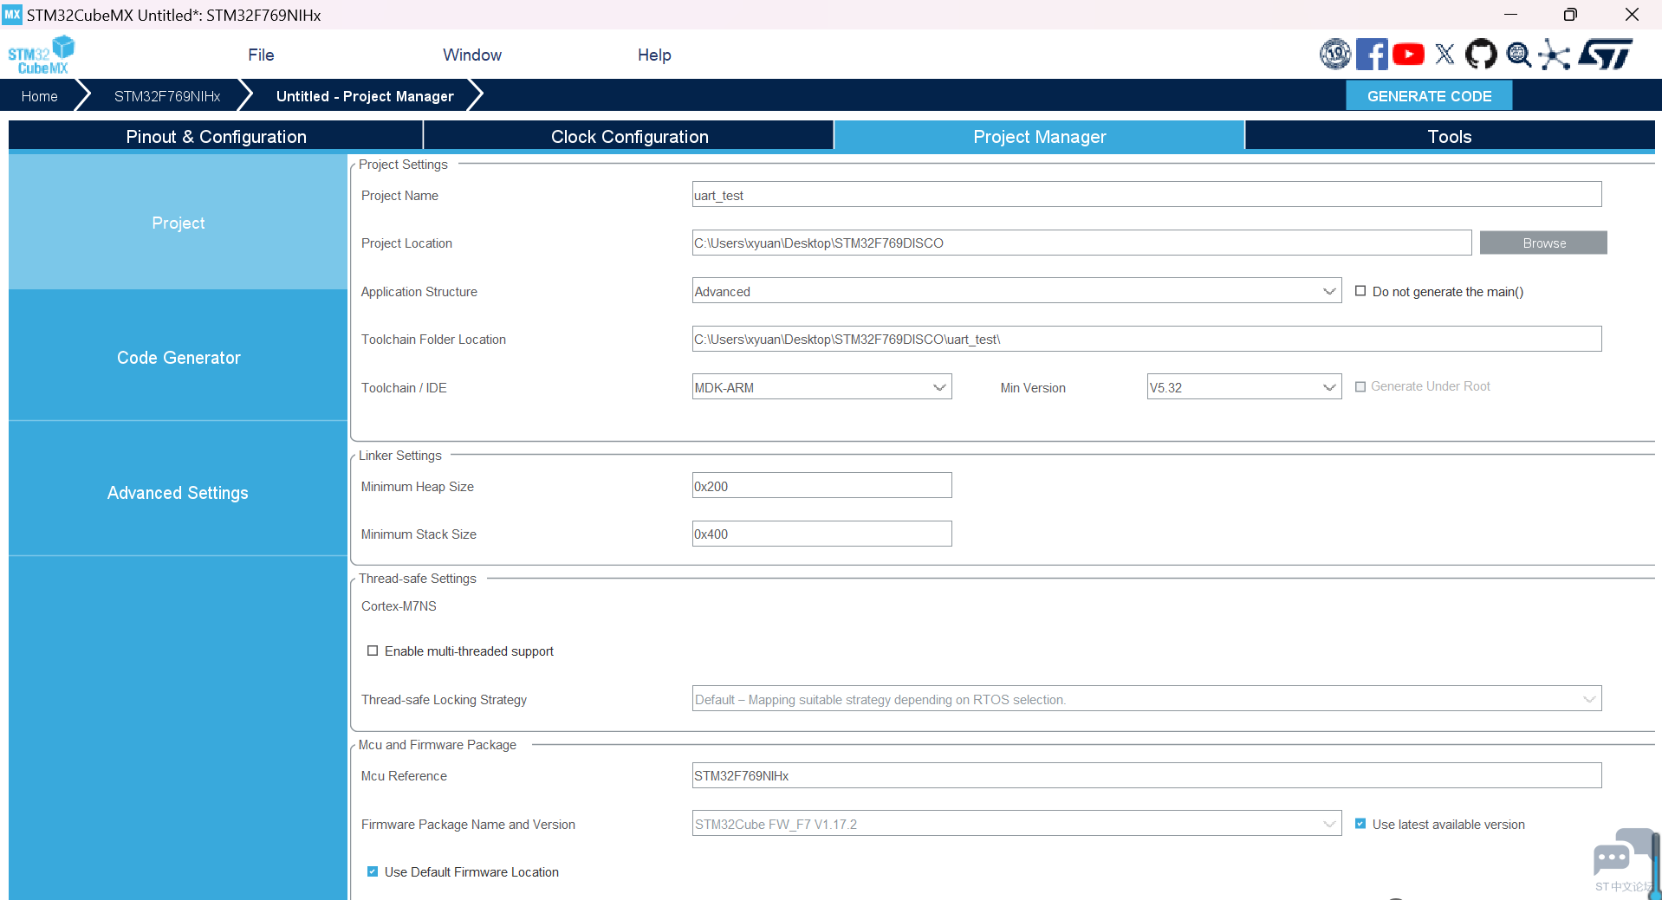This screenshot has height=900, width=1662.
Task: Toggle the 'Generate Under Root' checkbox
Action: [x=1360, y=387]
